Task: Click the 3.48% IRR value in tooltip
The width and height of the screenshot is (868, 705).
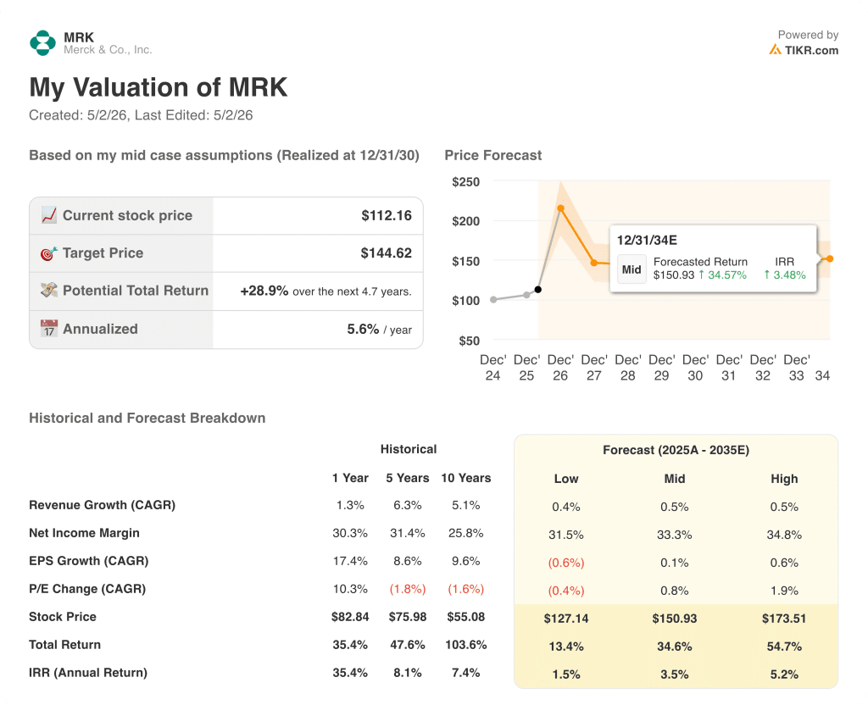Action: pos(785,275)
